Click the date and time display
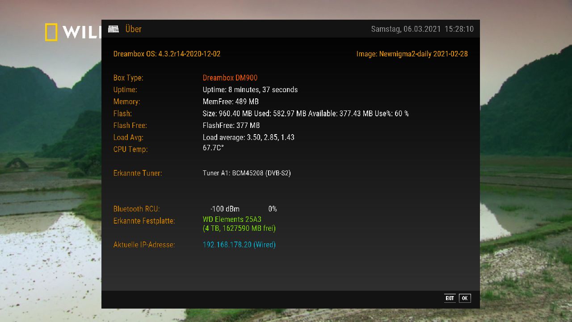 (x=422, y=29)
